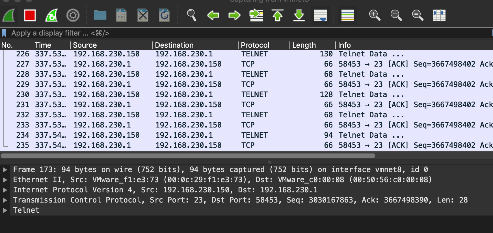
Task: Jump to the first packet
Action: click(278, 15)
